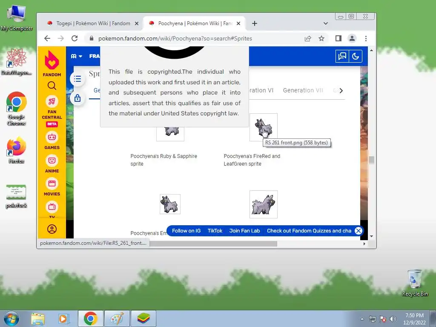436x327 pixels.
Task: Click page scroll down arrow
Action: pyautogui.click(x=371, y=236)
